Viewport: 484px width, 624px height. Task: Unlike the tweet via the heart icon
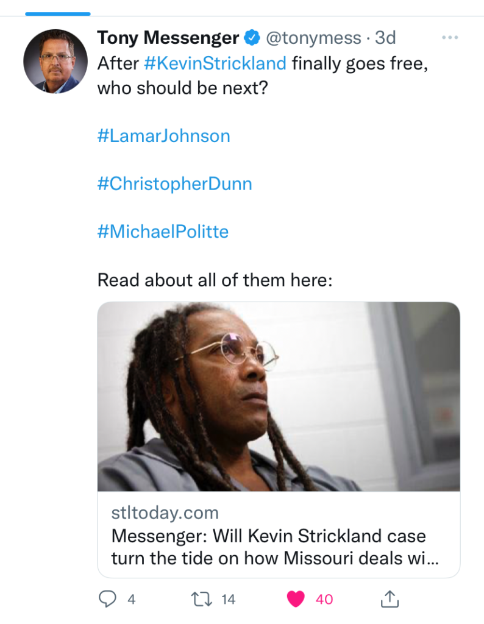(296, 599)
